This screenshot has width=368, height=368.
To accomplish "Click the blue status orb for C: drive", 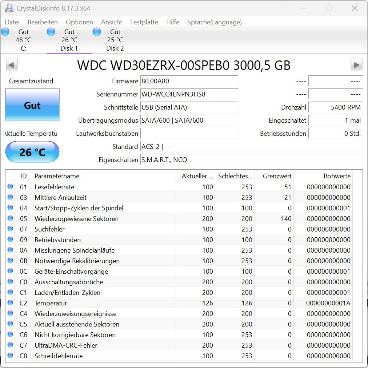I will click(5, 32).
